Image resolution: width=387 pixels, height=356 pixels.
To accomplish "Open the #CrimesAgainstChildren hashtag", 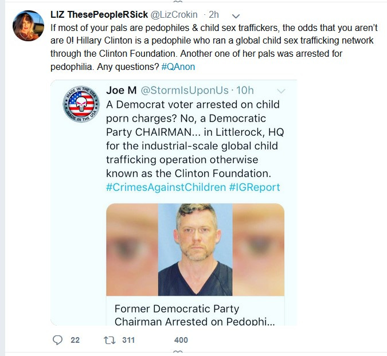I will (x=166, y=187).
